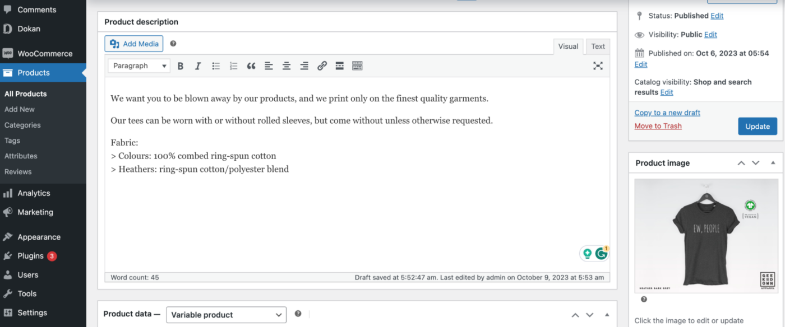Insert the Read More tag

point(339,66)
